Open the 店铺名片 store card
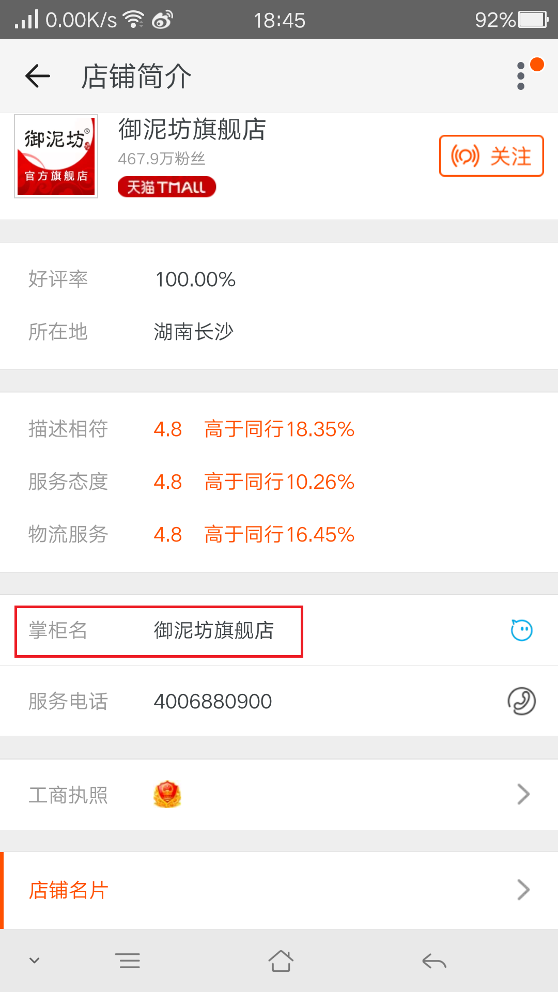558x992 pixels. click(x=279, y=890)
